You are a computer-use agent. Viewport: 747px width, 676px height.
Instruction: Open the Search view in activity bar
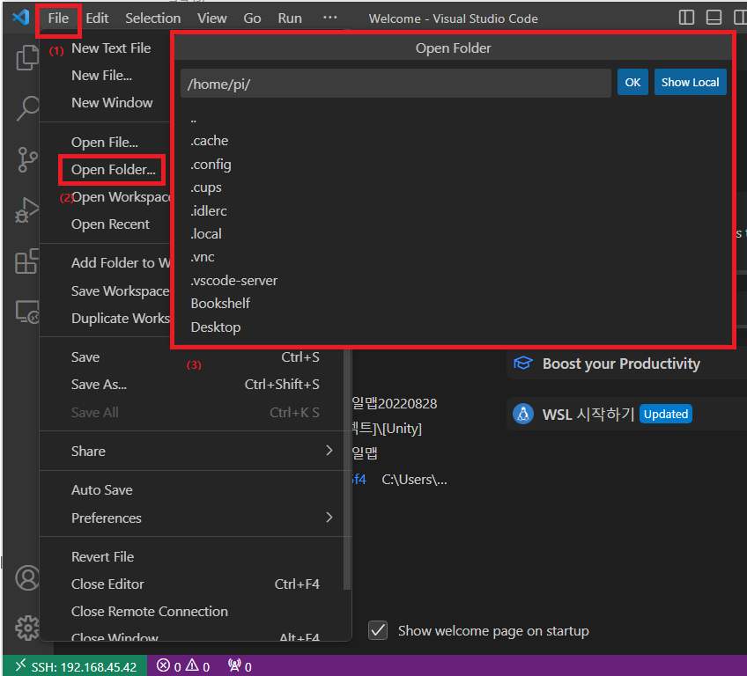point(27,108)
